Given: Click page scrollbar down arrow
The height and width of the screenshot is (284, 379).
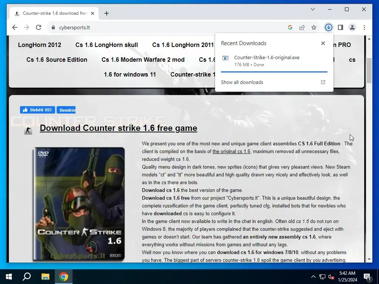Looking at the screenshot, I should click(369, 259).
